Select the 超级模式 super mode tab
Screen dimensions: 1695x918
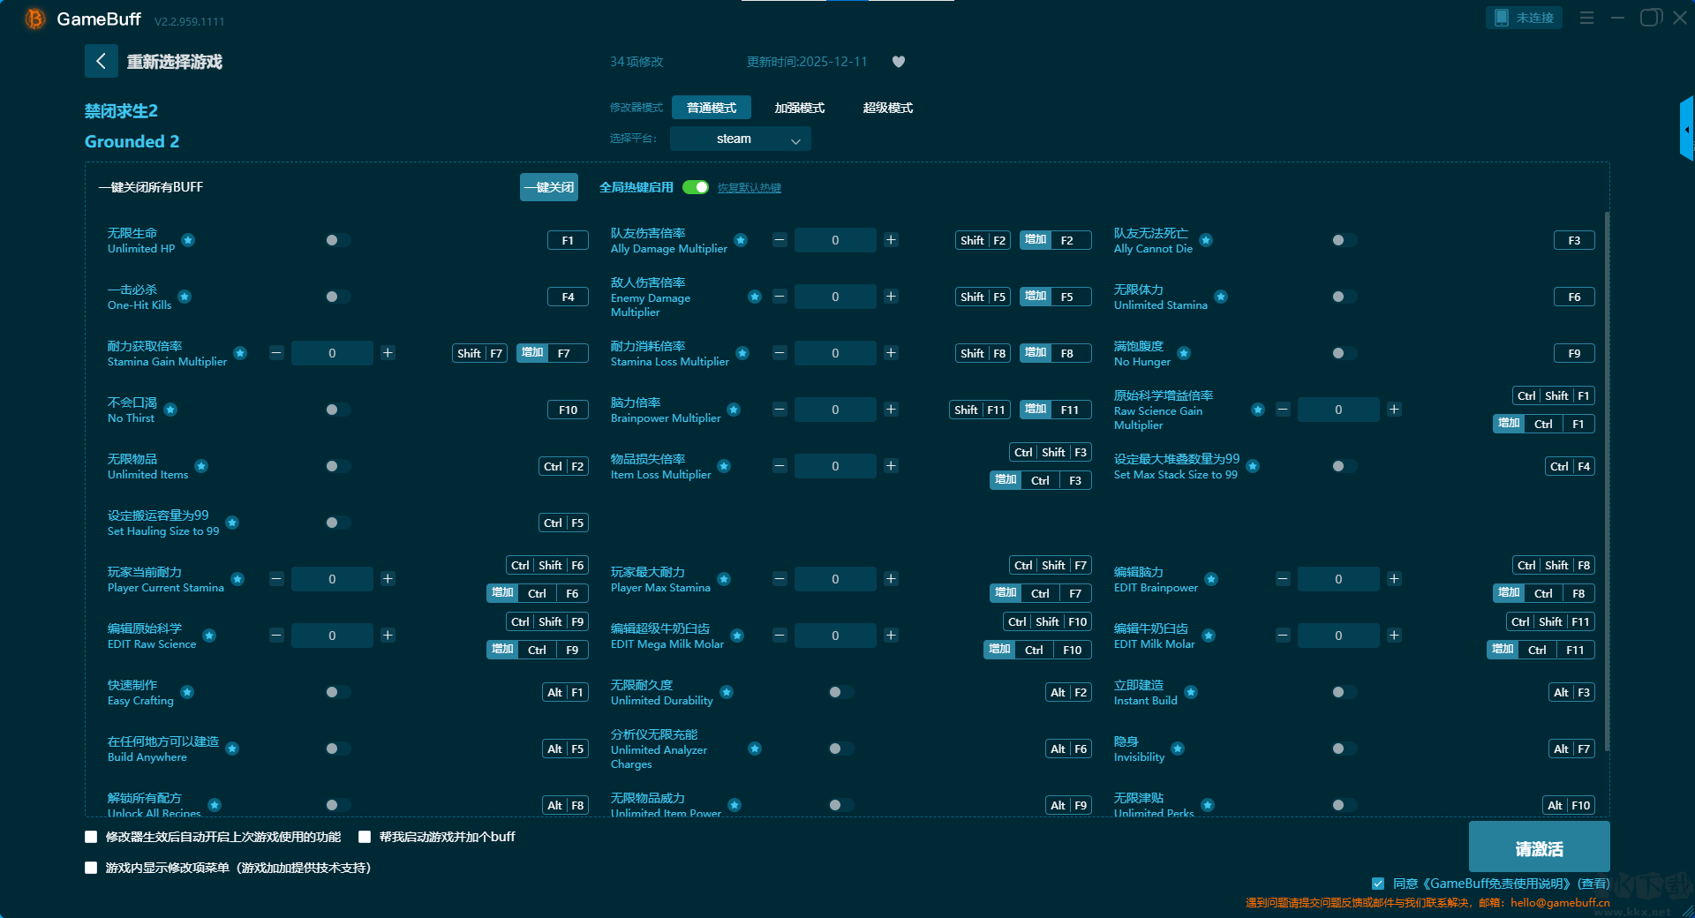click(x=887, y=108)
